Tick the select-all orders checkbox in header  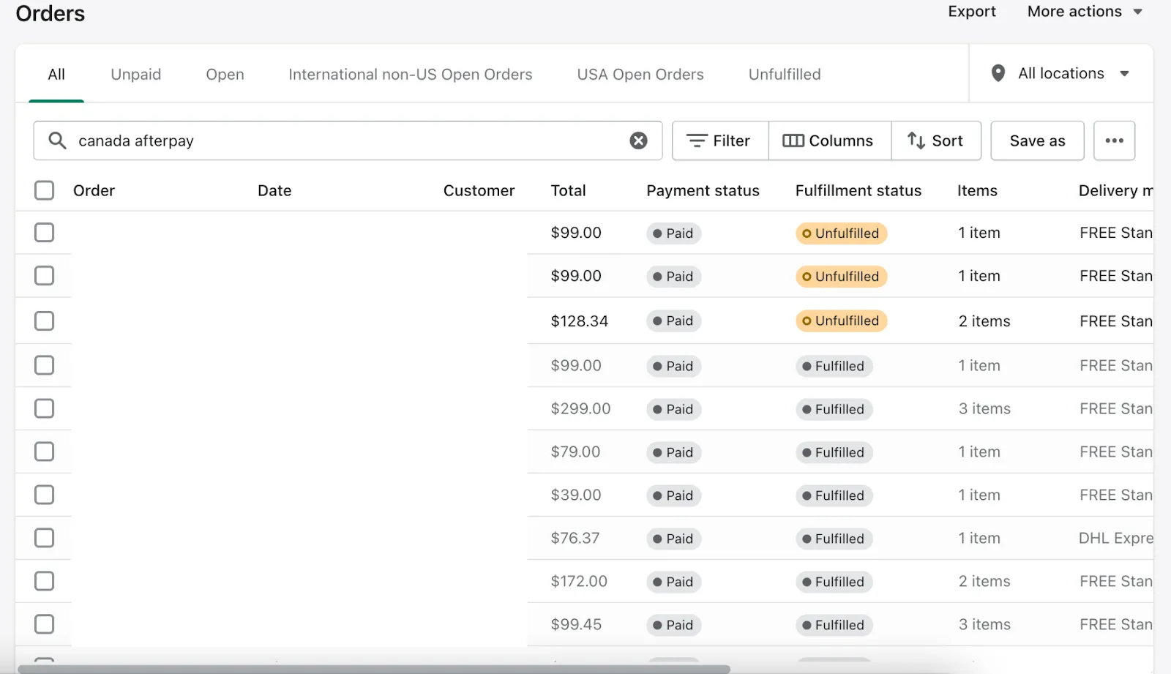pos(45,190)
